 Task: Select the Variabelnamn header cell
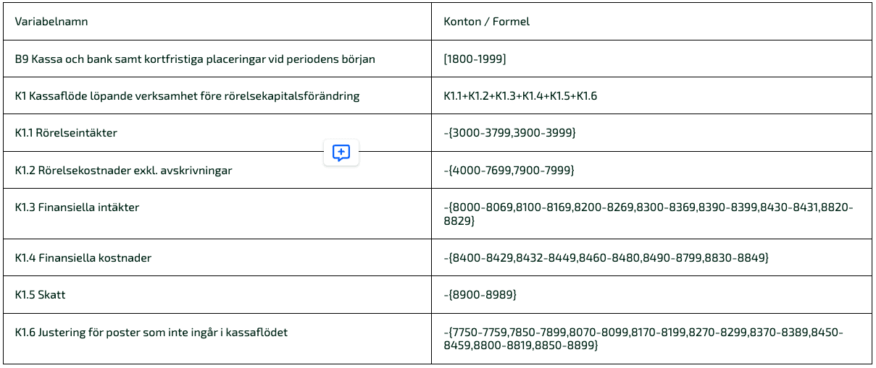[x=217, y=21]
